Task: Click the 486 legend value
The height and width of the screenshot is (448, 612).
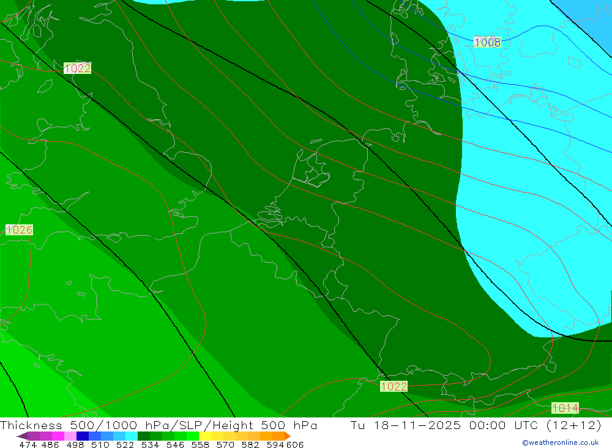Action: [50, 444]
